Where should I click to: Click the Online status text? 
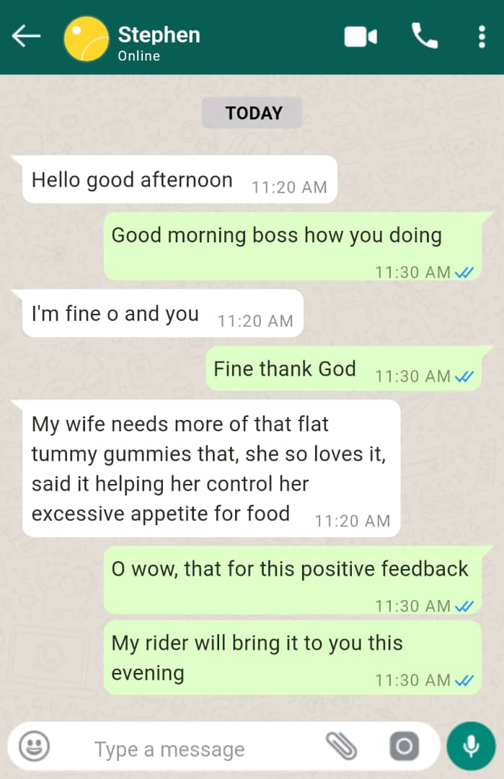pos(139,56)
